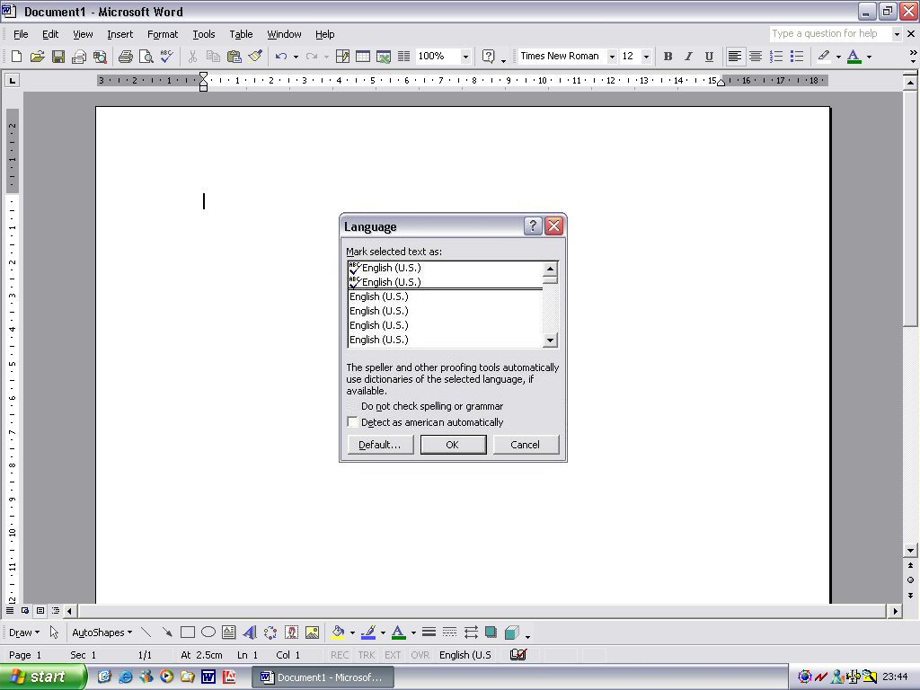Open the Format menu
This screenshot has height=690, width=920.
pos(163,34)
